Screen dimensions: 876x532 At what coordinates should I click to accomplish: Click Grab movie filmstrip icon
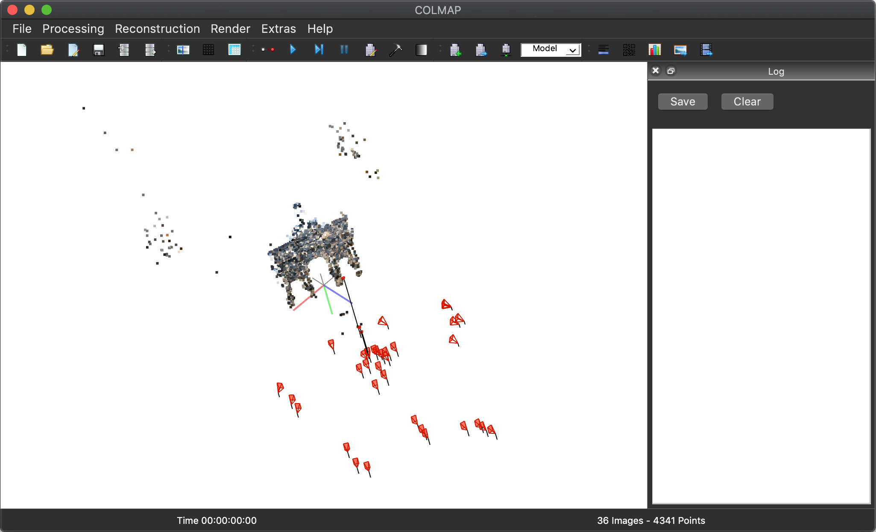pyautogui.click(x=706, y=50)
